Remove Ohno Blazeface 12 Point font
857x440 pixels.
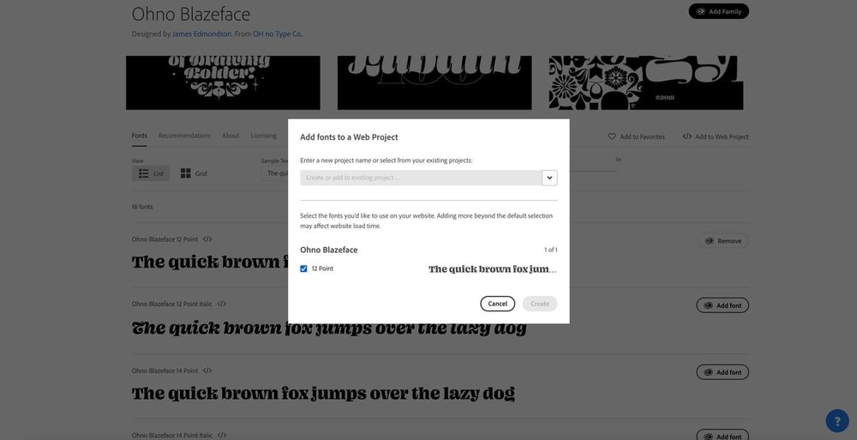[x=723, y=241]
